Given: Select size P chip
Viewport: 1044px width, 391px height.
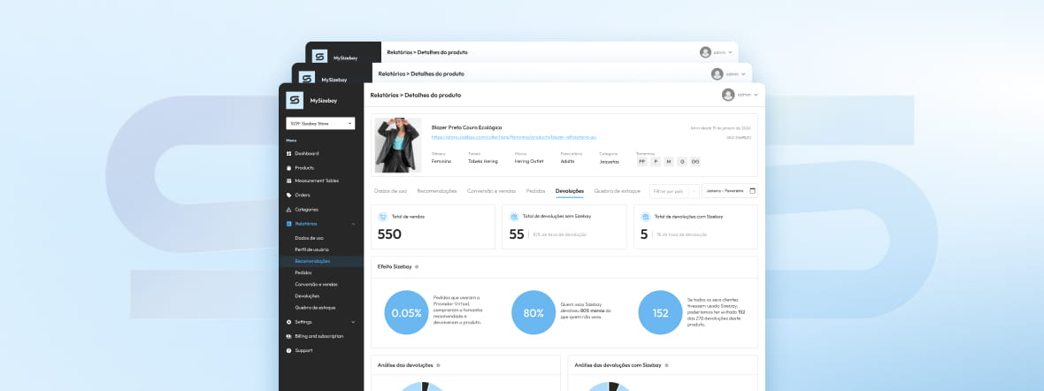Looking at the screenshot, I should [x=656, y=161].
